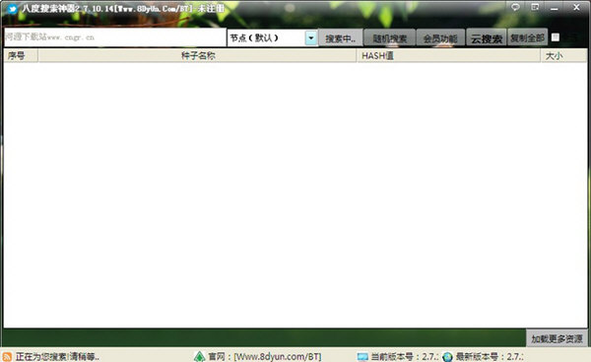
Task: Sort by the HASH值 column header
Action: tap(448, 56)
